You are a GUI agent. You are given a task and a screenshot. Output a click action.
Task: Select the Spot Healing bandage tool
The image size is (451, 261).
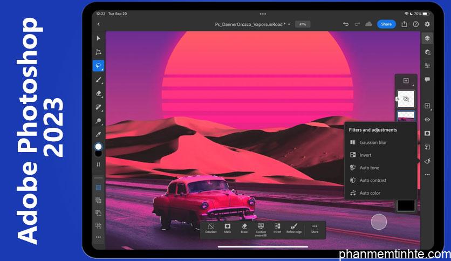pos(98,107)
